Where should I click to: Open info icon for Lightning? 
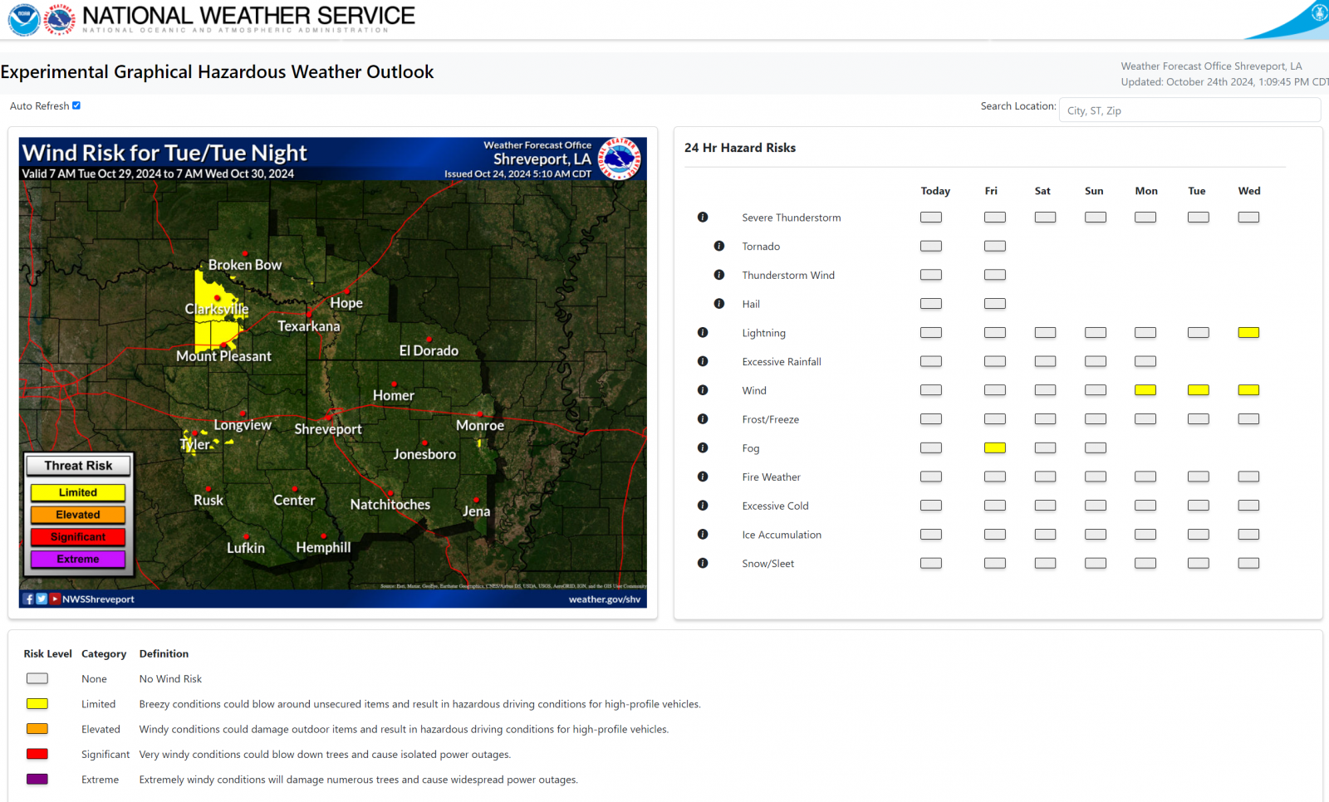(x=703, y=332)
